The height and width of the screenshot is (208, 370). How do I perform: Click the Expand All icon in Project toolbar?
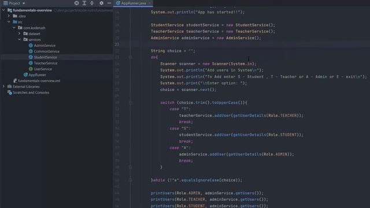(84, 3)
